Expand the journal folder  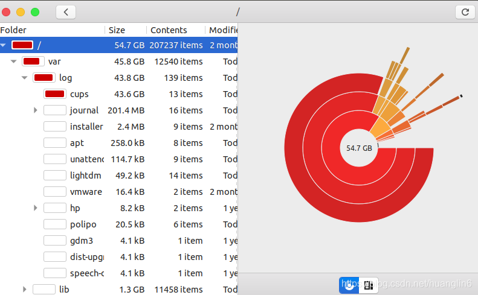(x=36, y=110)
